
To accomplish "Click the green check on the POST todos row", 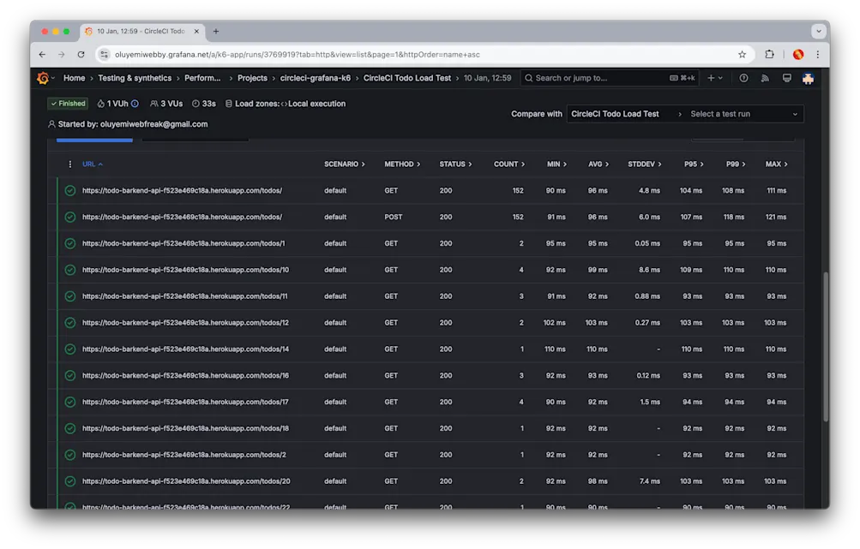I will point(70,217).
